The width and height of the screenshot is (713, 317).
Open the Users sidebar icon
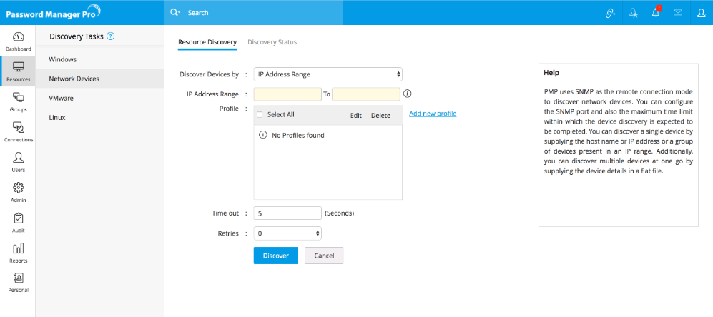coord(18,158)
